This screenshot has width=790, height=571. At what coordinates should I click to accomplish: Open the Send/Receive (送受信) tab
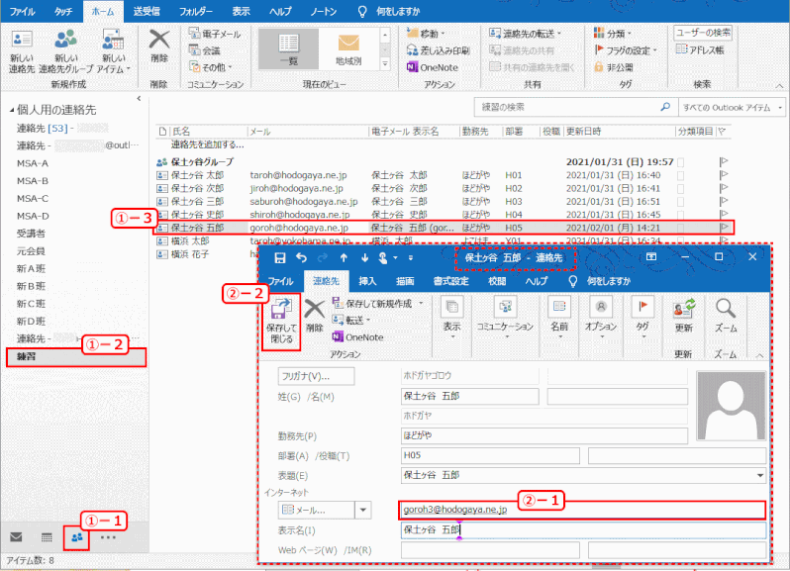[147, 11]
